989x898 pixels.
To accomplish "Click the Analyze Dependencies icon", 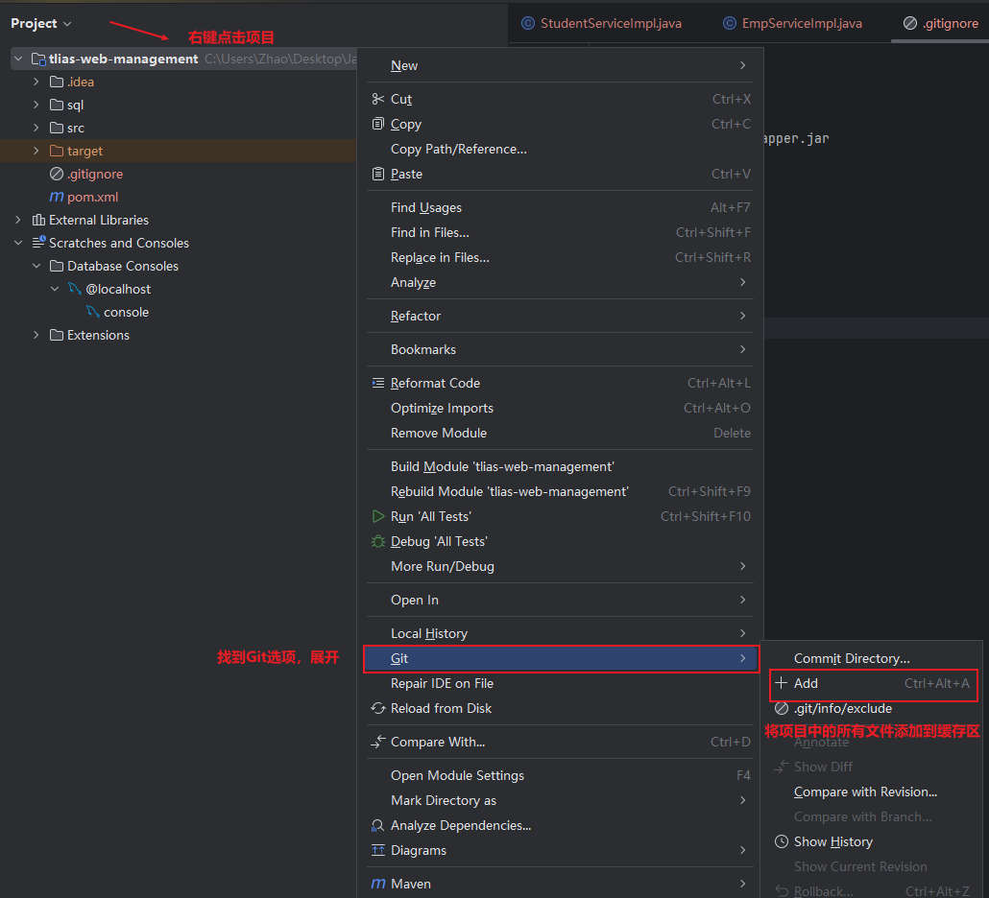I will click(377, 825).
